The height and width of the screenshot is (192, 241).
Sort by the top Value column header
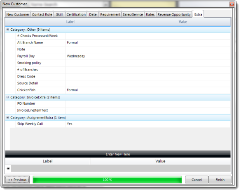(x=183, y=22)
